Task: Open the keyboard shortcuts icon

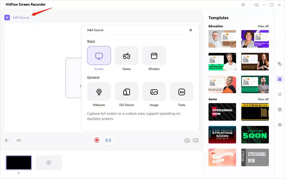Action: pos(196,141)
